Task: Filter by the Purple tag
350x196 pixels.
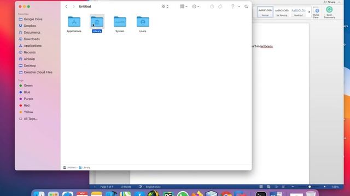Action: coord(28,99)
